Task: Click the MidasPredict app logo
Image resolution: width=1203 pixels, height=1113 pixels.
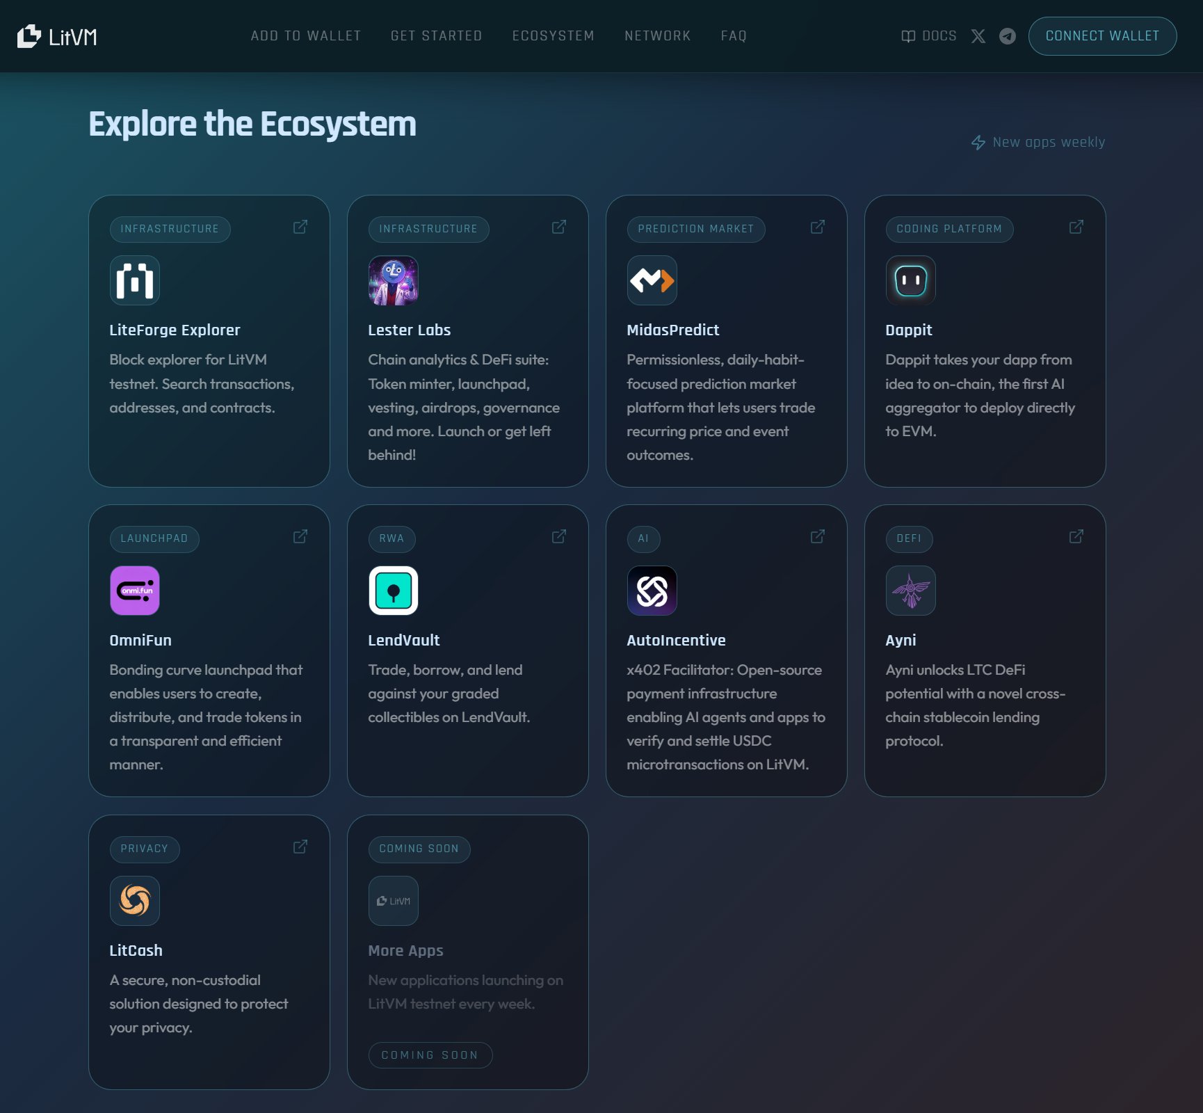Action: point(652,280)
